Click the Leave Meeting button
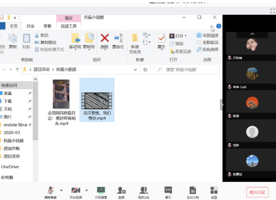276x200 pixels. (x=257, y=192)
